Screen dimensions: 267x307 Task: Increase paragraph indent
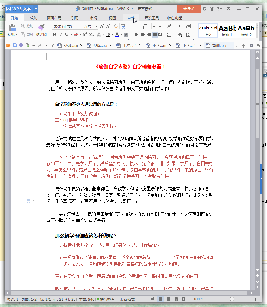[x=161, y=26]
